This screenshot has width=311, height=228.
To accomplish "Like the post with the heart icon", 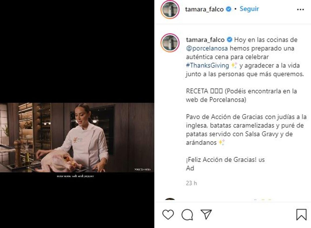I will 168,214.
